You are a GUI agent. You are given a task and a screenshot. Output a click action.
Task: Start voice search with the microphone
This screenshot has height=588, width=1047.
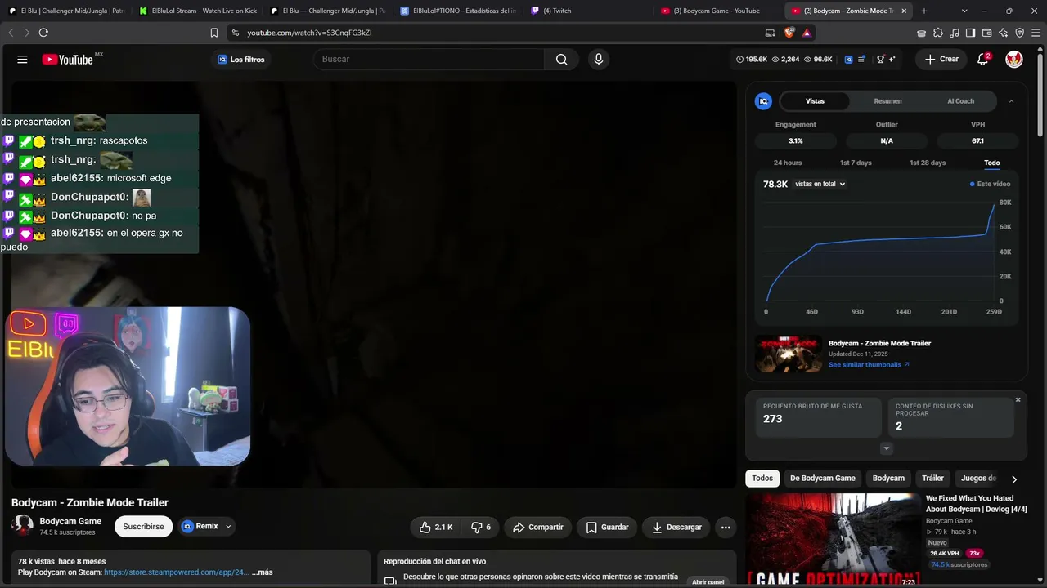coord(599,59)
